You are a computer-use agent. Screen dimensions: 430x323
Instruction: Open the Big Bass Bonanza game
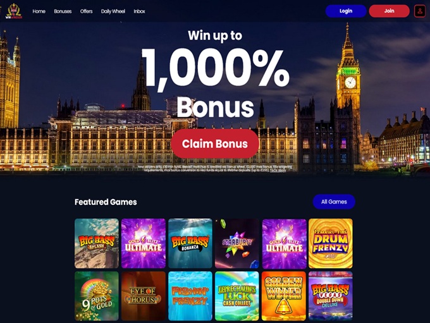click(x=190, y=243)
